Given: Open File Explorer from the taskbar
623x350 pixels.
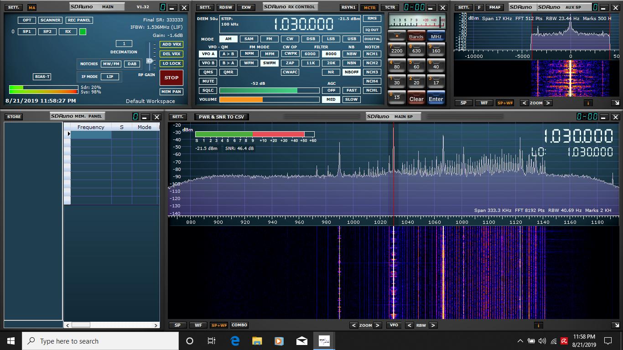Looking at the screenshot, I should pyautogui.click(x=257, y=341).
